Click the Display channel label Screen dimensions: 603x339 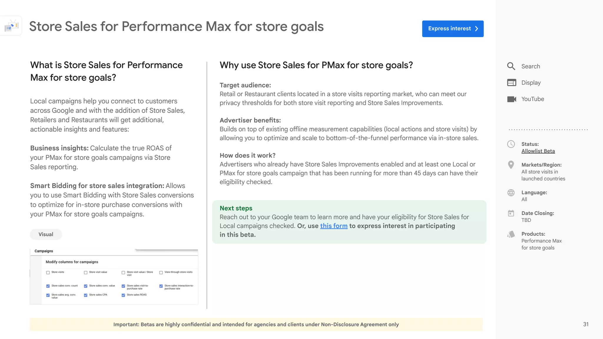point(531,83)
